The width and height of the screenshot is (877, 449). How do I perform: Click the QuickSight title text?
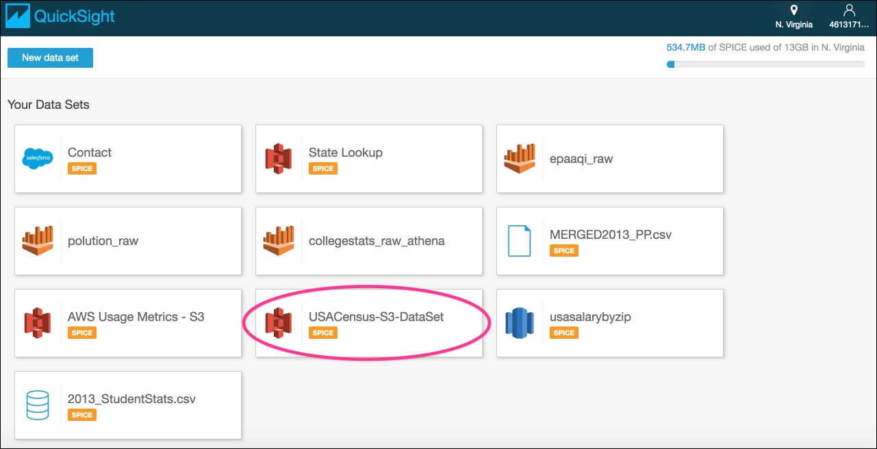[75, 16]
